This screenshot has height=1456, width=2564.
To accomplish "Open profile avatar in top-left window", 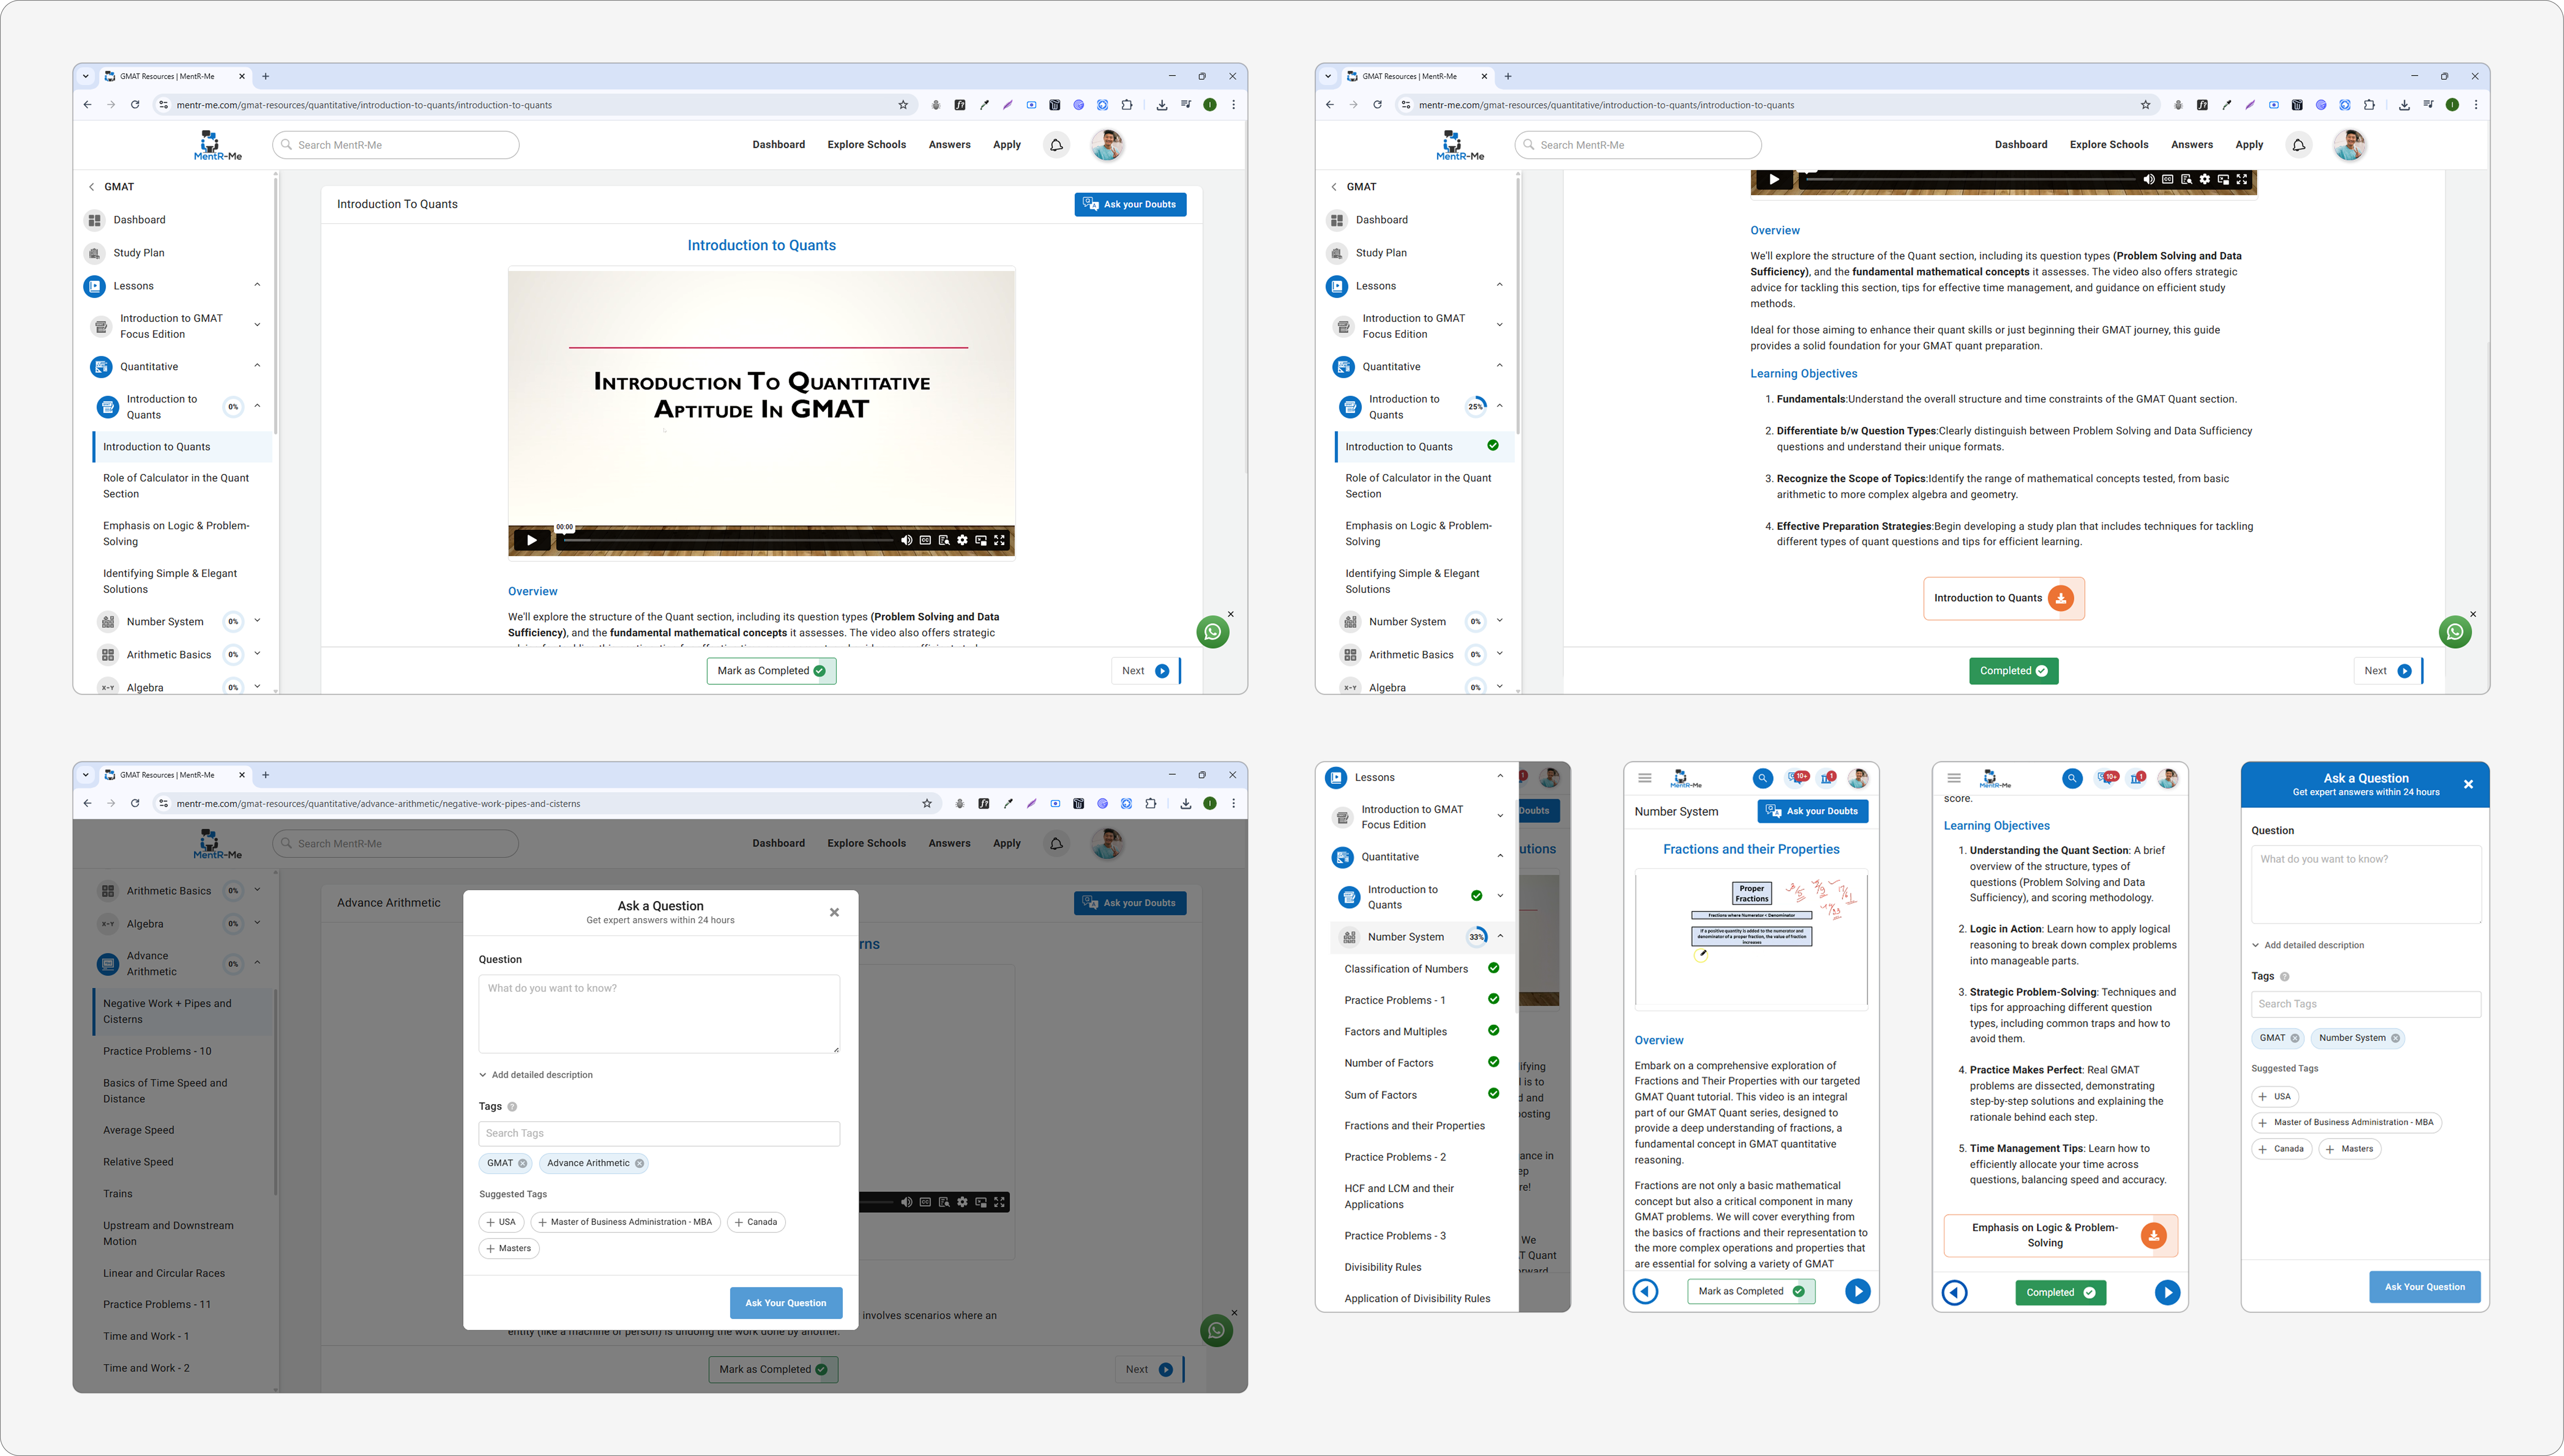I will 1107,145.
